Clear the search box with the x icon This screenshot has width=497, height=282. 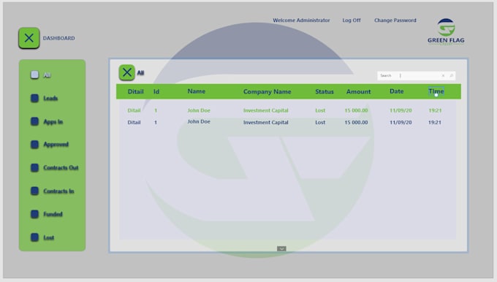443,75
